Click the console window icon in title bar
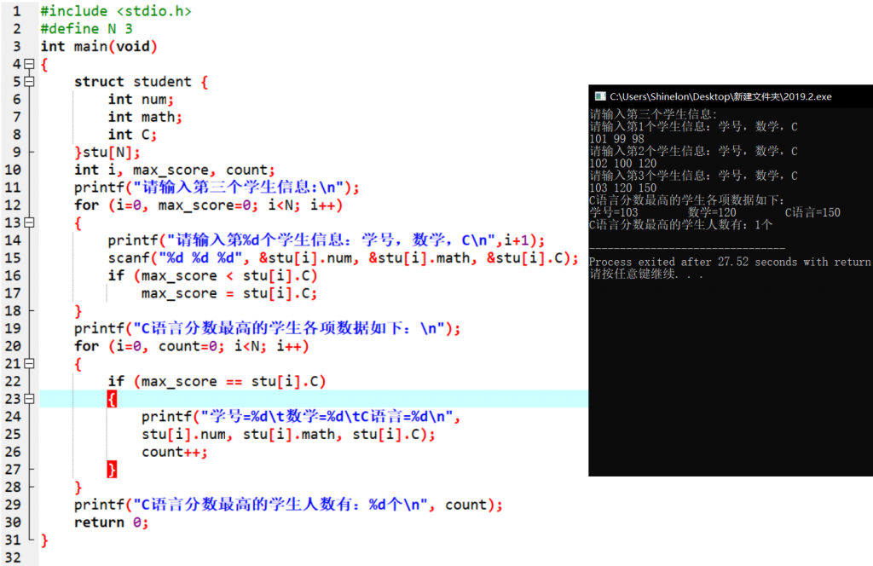The height and width of the screenshot is (566, 873). click(x=599, y=96)
